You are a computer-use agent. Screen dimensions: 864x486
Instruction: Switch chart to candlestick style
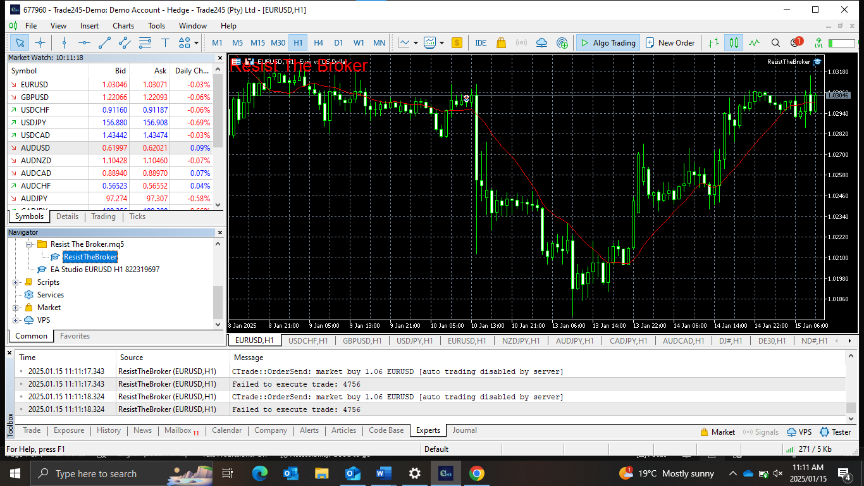click(734, 43)
